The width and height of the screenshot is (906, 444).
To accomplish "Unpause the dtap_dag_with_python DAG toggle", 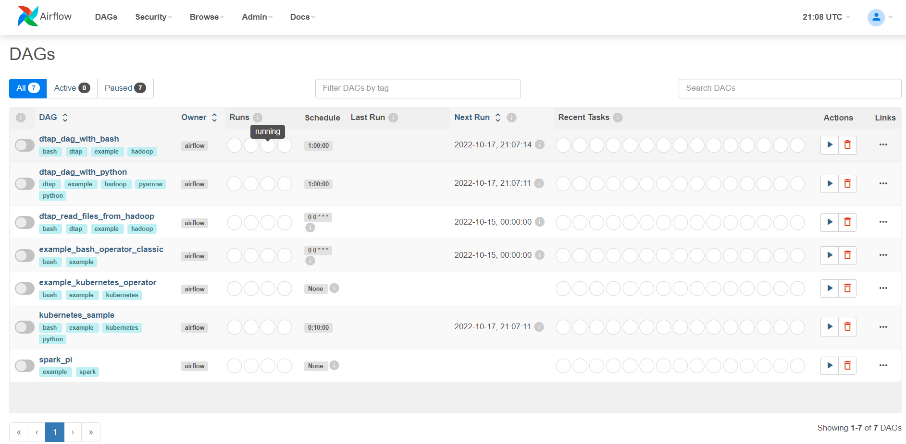I will [25, 184].
